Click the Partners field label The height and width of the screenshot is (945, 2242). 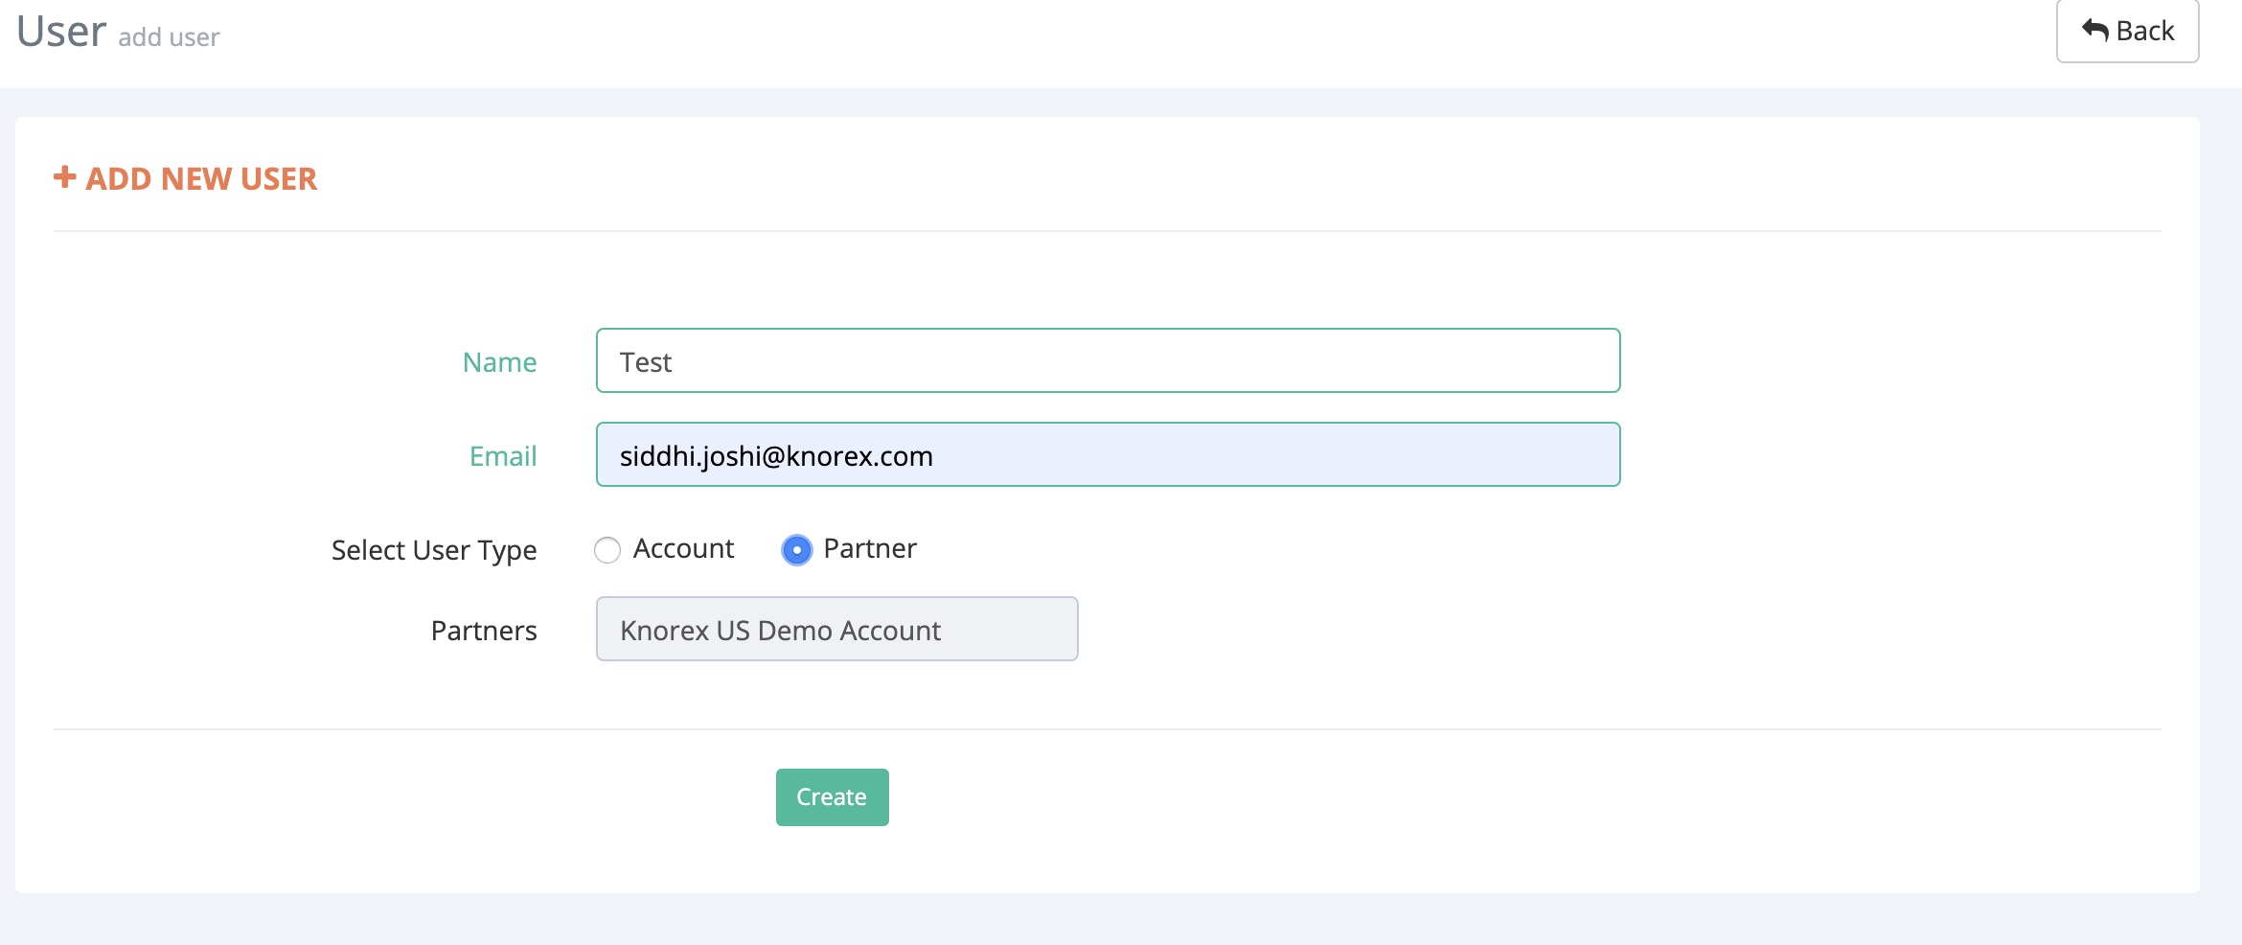pos(484,631)
